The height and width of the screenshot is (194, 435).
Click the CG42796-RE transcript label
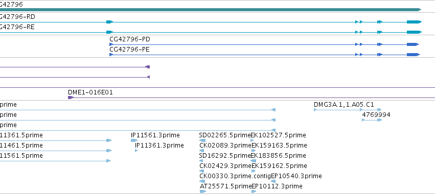(x=17, y=27)
